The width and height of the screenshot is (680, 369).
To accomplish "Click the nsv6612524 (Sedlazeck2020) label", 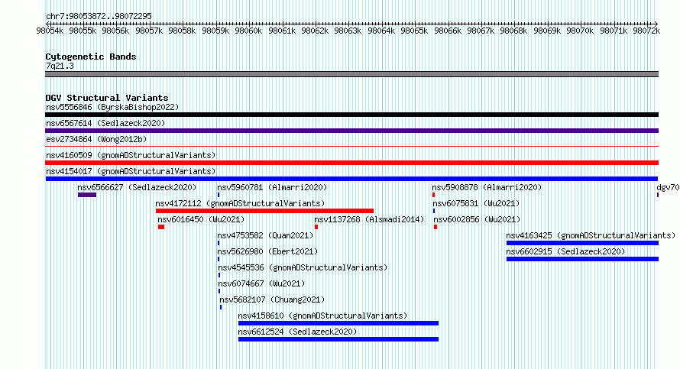I will click(x=297, y=332).
